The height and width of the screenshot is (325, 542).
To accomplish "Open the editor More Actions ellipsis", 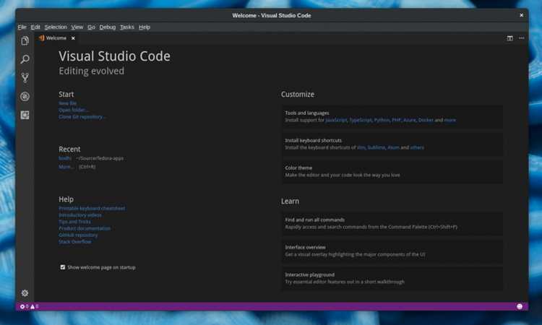I will point(521,38).
